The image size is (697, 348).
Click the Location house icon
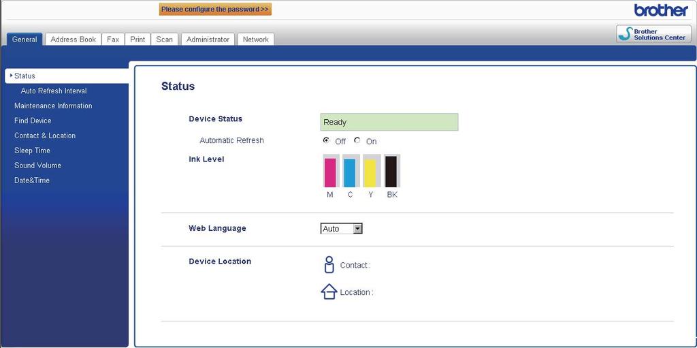329,291
